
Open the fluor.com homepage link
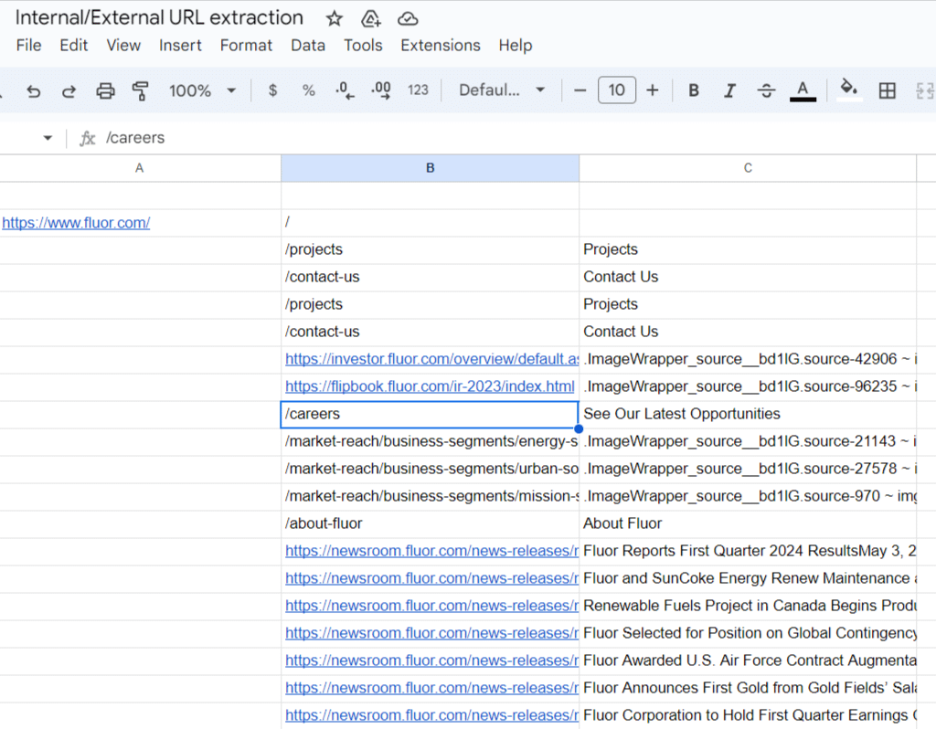[76, 223]
